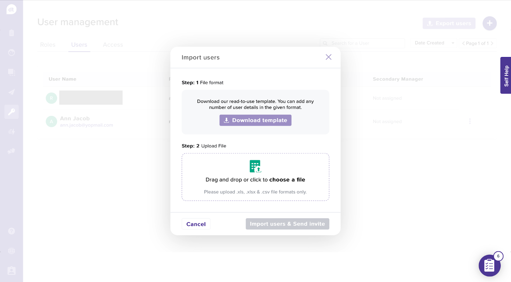The height and width of the screenshot is (282, 511).
Task: Switch to the Access tab
Action: coord(113,45)
